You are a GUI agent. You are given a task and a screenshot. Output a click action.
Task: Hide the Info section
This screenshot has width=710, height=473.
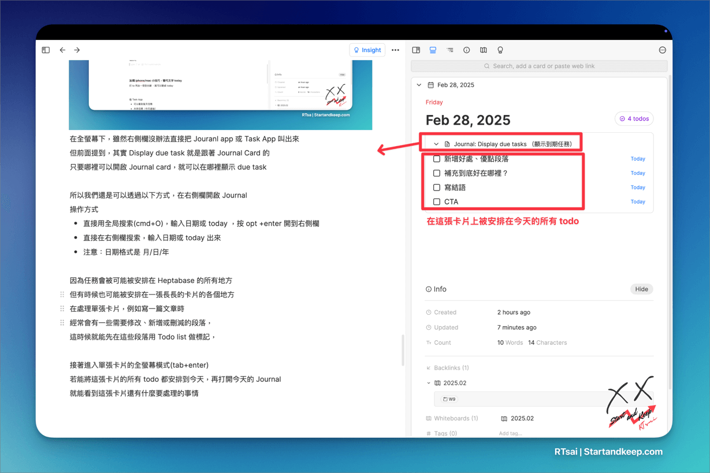point(641,289)
